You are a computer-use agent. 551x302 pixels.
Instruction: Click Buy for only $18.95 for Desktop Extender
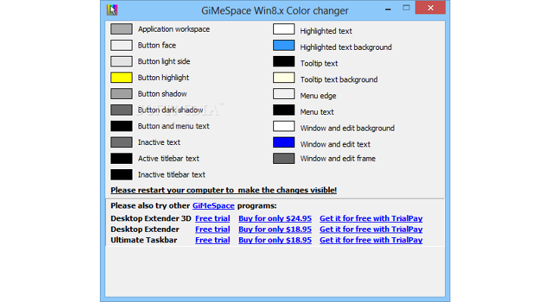[x=275, y=229]
